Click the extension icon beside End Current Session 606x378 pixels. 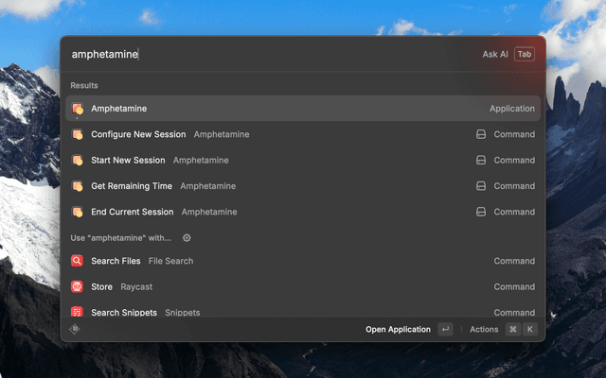481,212
